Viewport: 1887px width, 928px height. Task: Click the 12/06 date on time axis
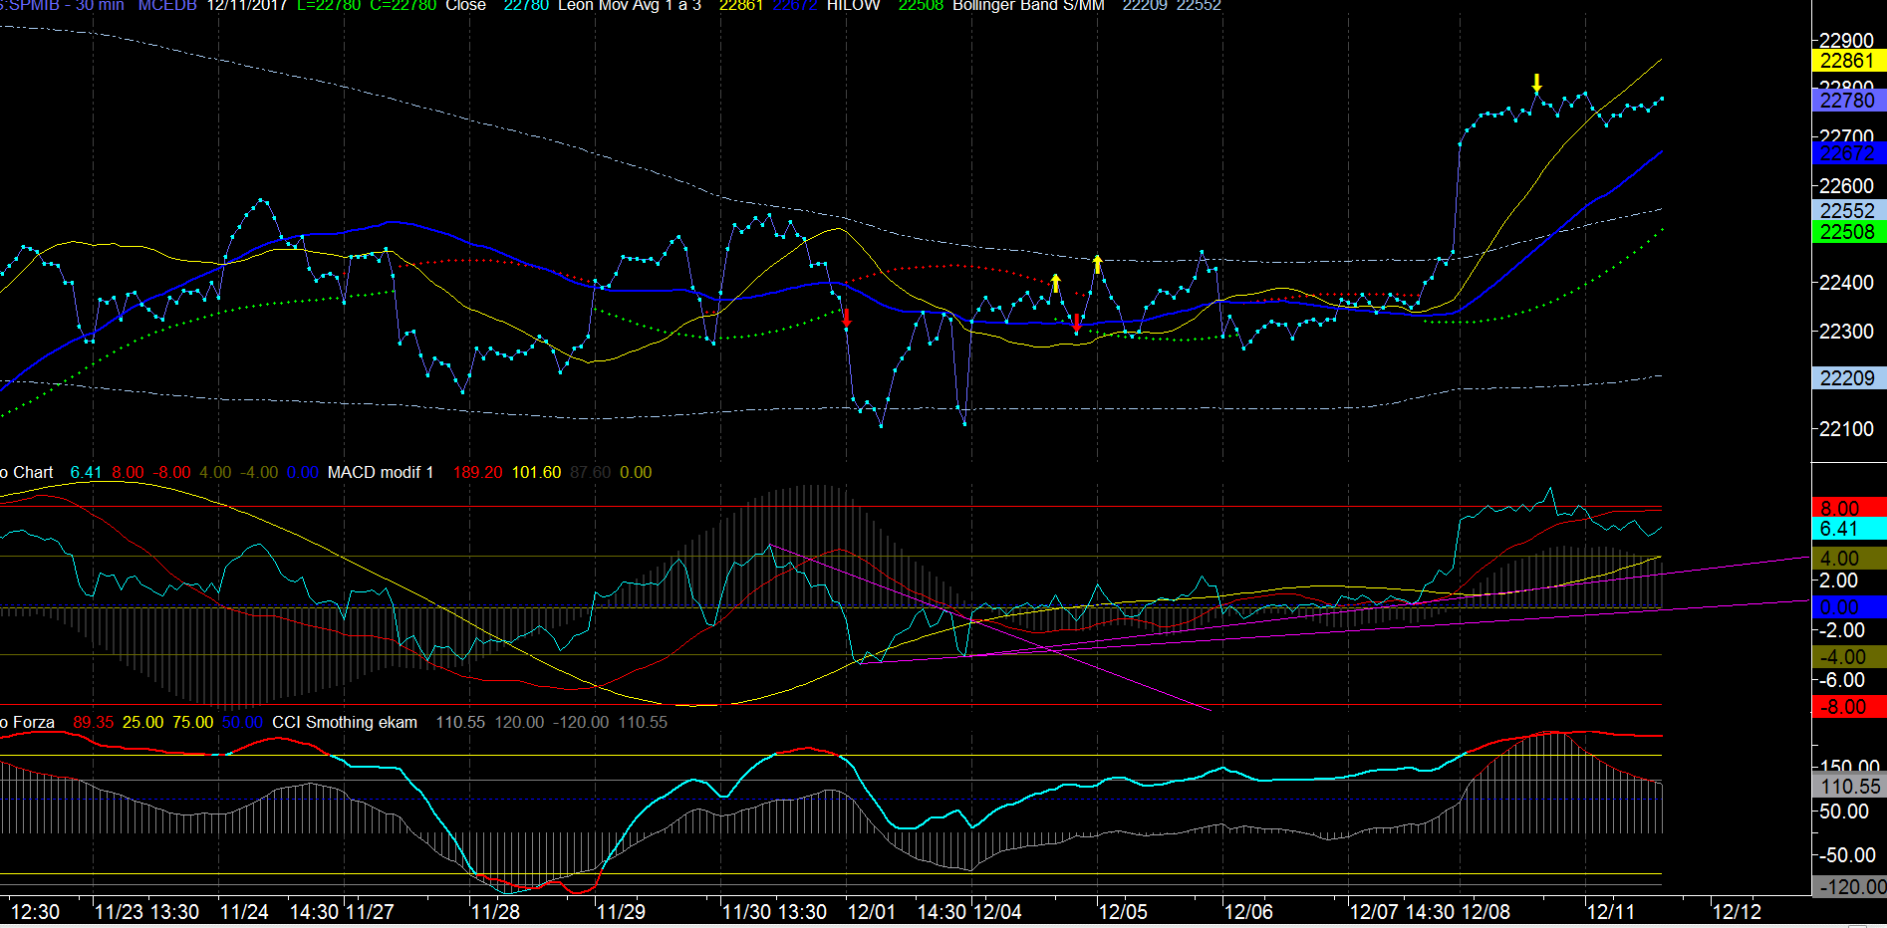click(x=1248, y=911)
